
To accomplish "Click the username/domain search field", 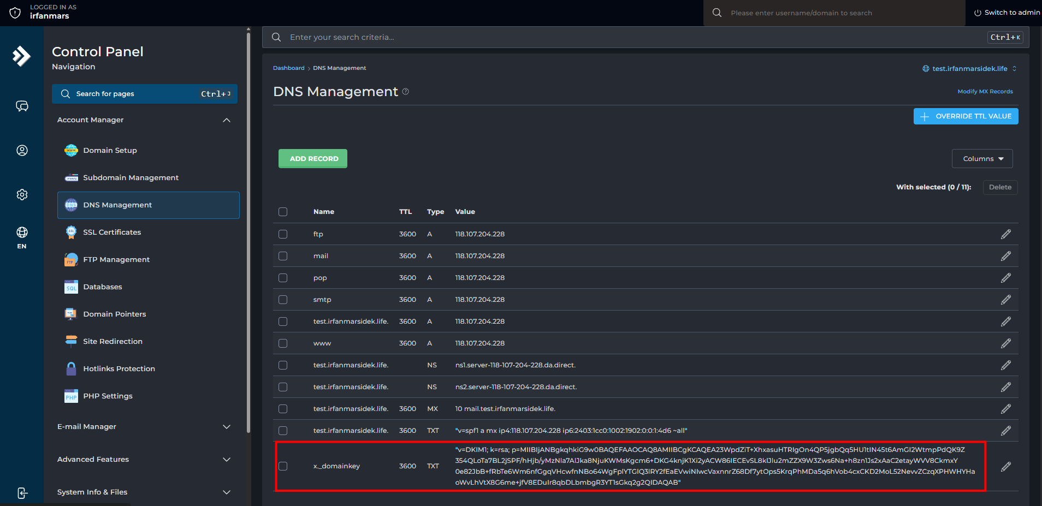I will coord(834,13).
